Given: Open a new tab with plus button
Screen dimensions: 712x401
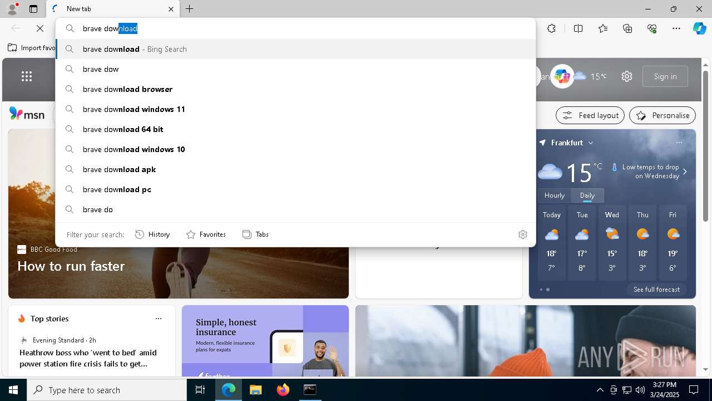Looking at the screenshot, I should [189, 9].
